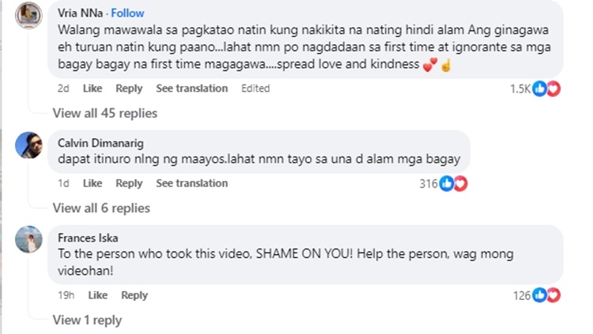The image size is (593, 334).
Task: Click the heart reaction icon beside 316
Action: 460,184
